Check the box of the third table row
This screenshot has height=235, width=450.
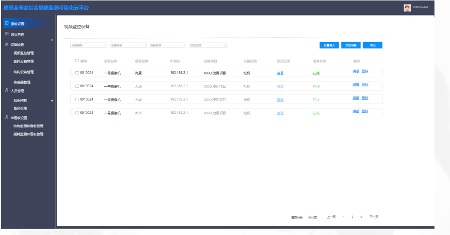77,99
